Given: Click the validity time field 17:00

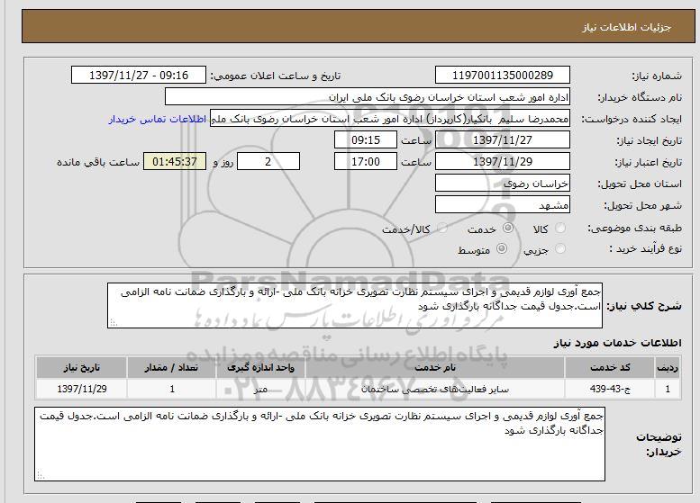Looking at the screenshot, I should click(366, 161).
